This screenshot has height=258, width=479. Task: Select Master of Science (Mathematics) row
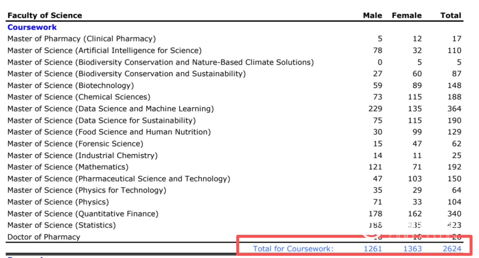pos(68,167)
